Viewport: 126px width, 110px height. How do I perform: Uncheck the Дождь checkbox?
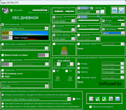[79, 8]
